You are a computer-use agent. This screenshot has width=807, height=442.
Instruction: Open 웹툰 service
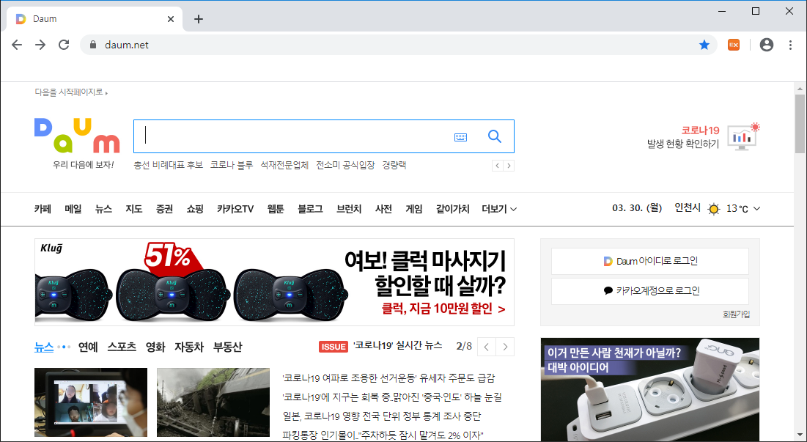coord(276,209)
